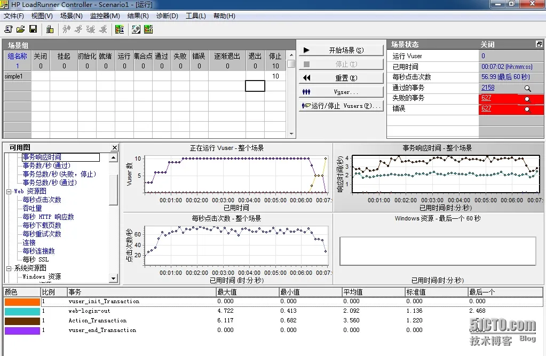
Task: Open the 视图(V) menu
Action: [x=42, y=16]
